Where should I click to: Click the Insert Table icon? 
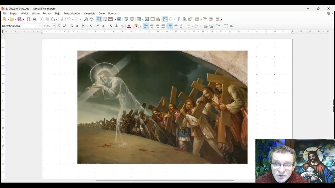139,19
